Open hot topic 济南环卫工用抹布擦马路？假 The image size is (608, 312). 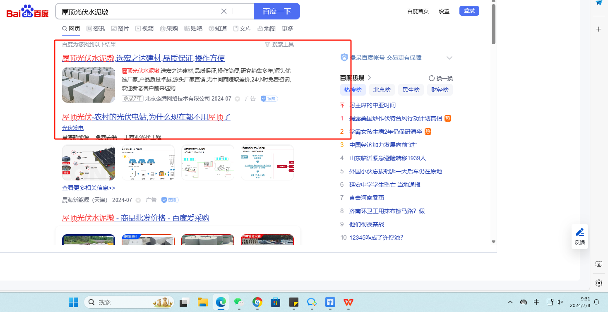coord(387,211)
